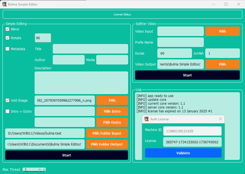The width and height of the screenshot is (245, 174).
Task: Click log line 'update core'
Action: point(151,99)
